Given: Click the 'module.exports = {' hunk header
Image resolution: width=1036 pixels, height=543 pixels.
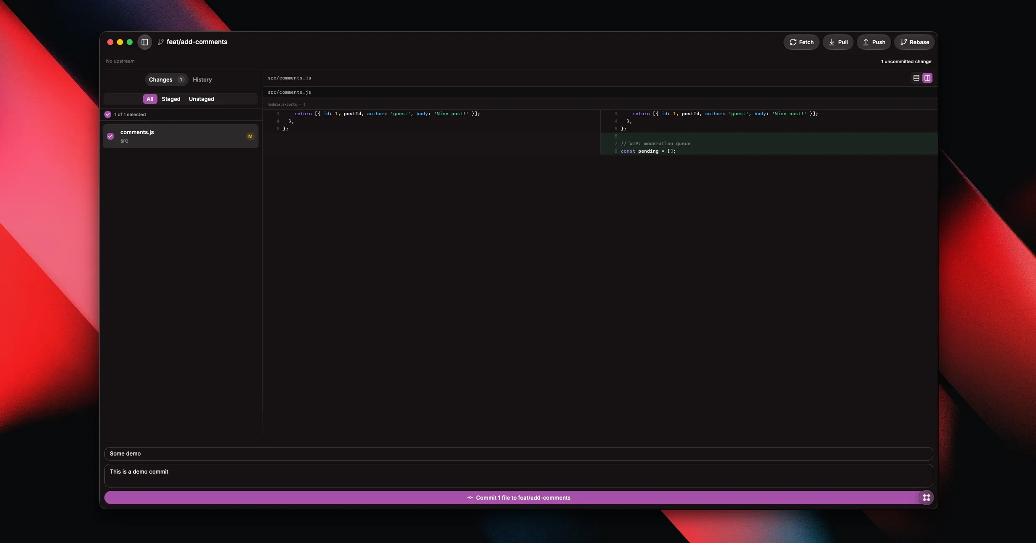Looking at the screenshot, I should click(x=600, y=104).
